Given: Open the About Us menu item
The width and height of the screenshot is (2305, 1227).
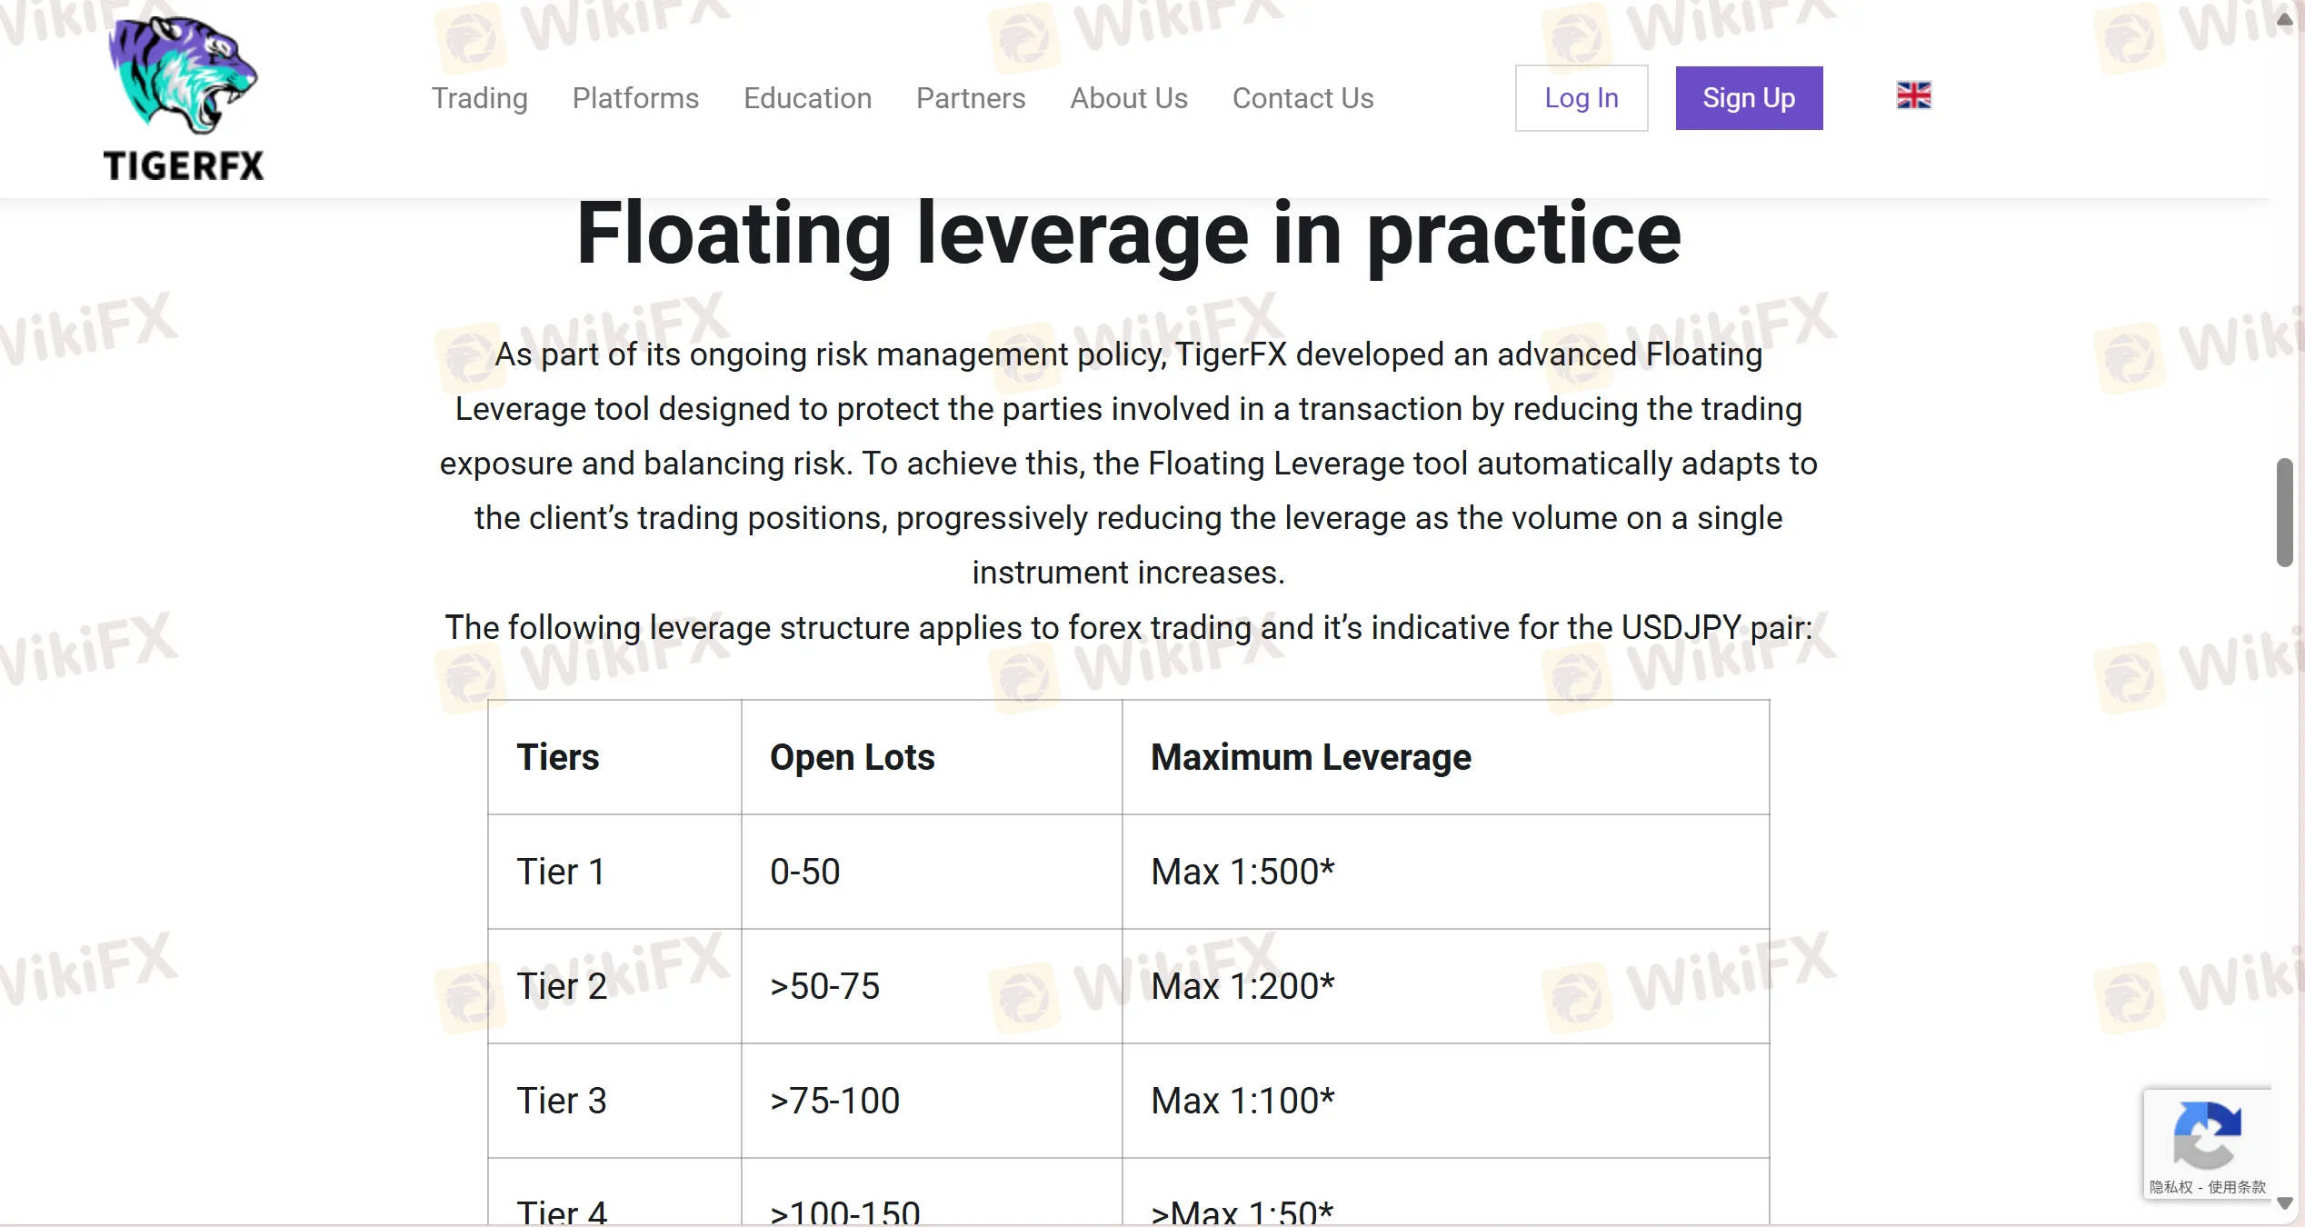Looking at the screenshot, I should pyautogui.click(x=1128, y=98).
